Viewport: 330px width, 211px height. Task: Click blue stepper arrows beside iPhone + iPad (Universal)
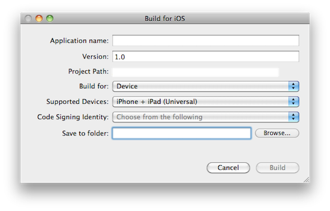tap(294, 102)
